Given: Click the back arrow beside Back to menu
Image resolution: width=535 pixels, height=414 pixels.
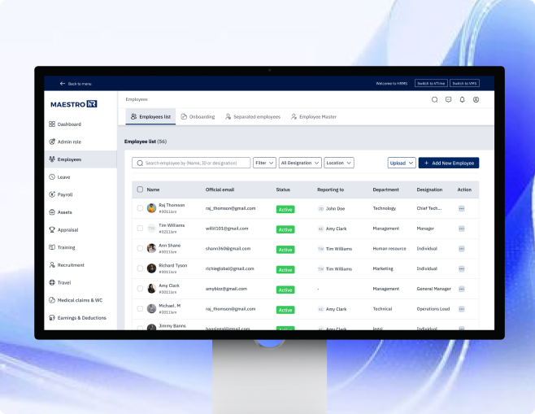Looking at the screenshot, I should 62,84.
